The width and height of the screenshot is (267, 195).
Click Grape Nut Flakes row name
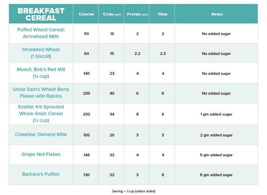tap(41, 154)
